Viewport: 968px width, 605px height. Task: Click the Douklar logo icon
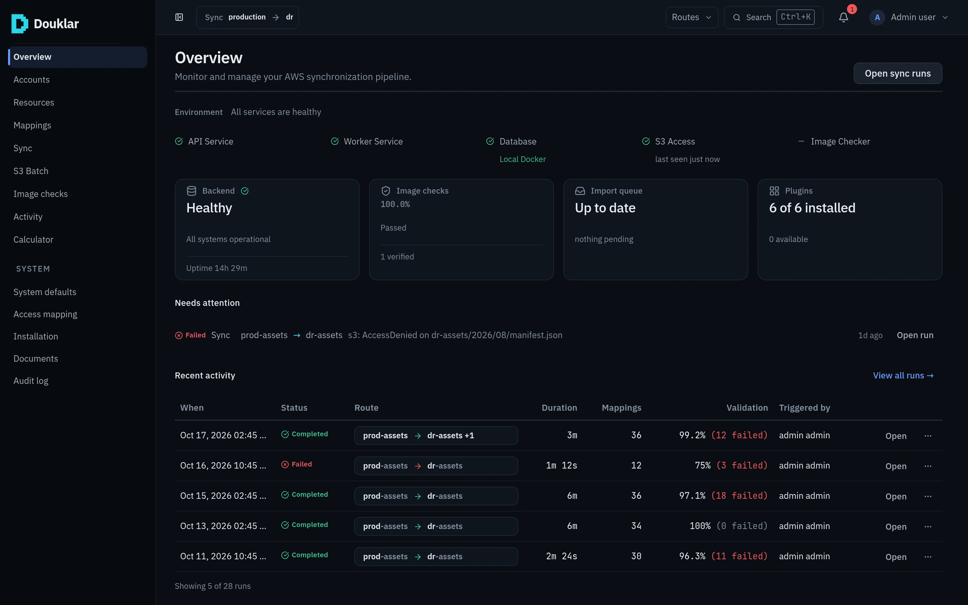[19, 24]
